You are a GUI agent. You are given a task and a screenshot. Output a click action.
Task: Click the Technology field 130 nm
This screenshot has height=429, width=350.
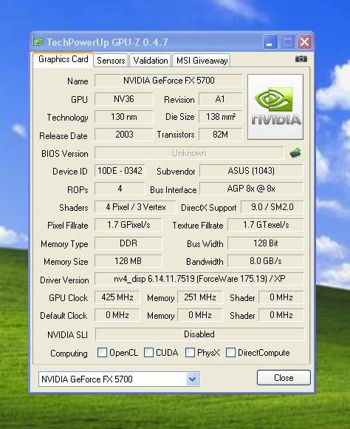pyautogui.click(x=124, y=117)
